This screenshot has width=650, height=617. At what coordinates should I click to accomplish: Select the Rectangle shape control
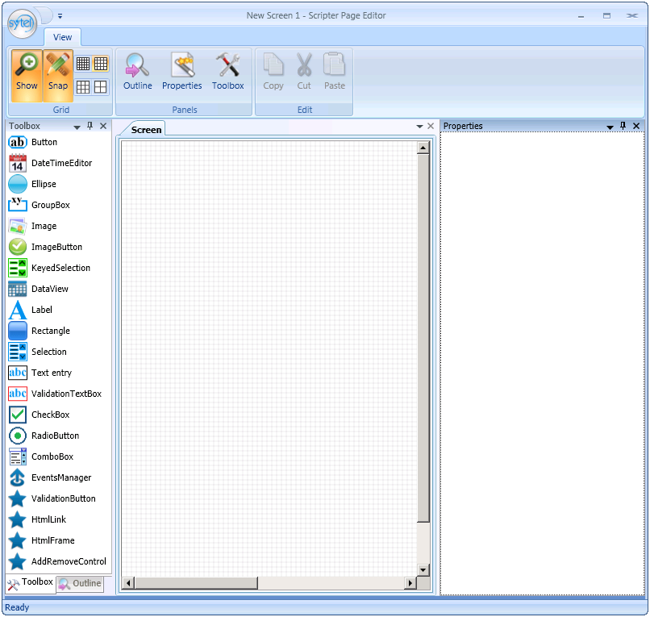tap(58, 331)
